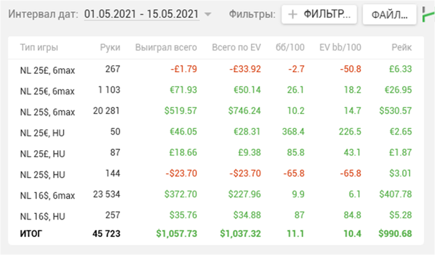Select the NL 25$, 6max row
This screenshot has width=435, height=255.
[216, 111]
